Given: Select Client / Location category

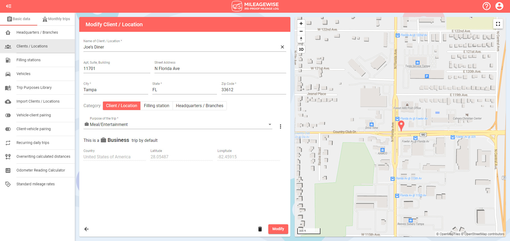Looking at the screenshot, I should coord(122,106).
